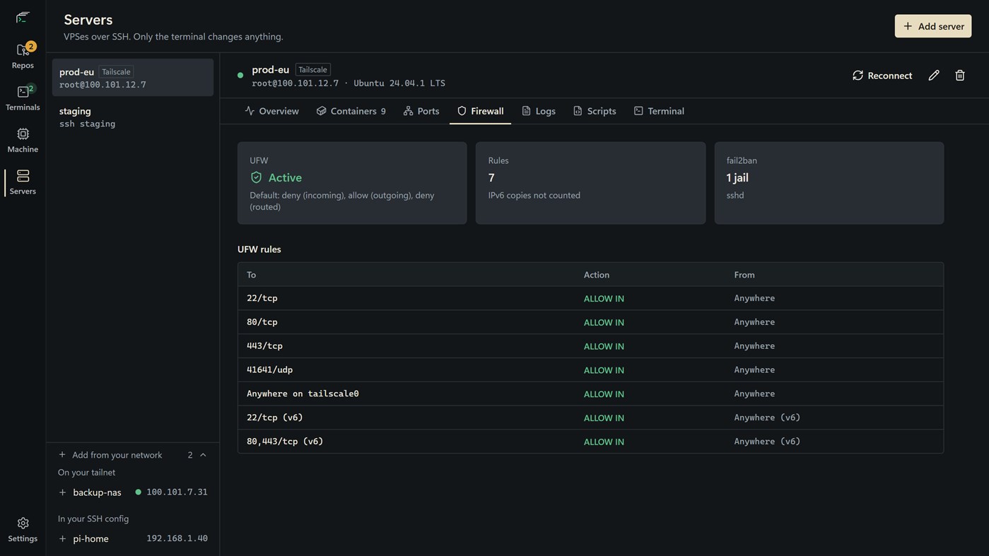
Task: Select the 41641/udp rule row
Action: (590, 369)
